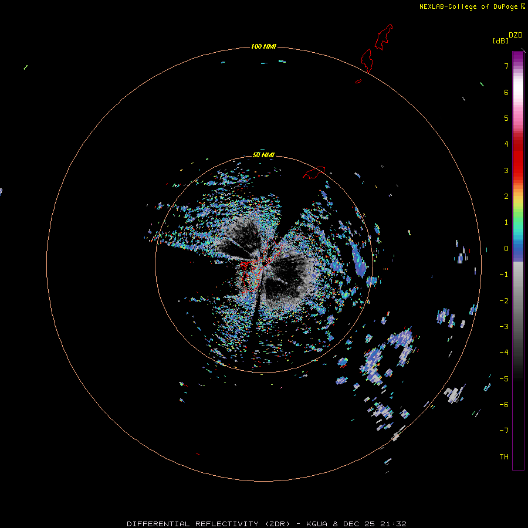Click the -5 value on the color scale
Screen dimensions: 528x528
(x=504, y=379)
